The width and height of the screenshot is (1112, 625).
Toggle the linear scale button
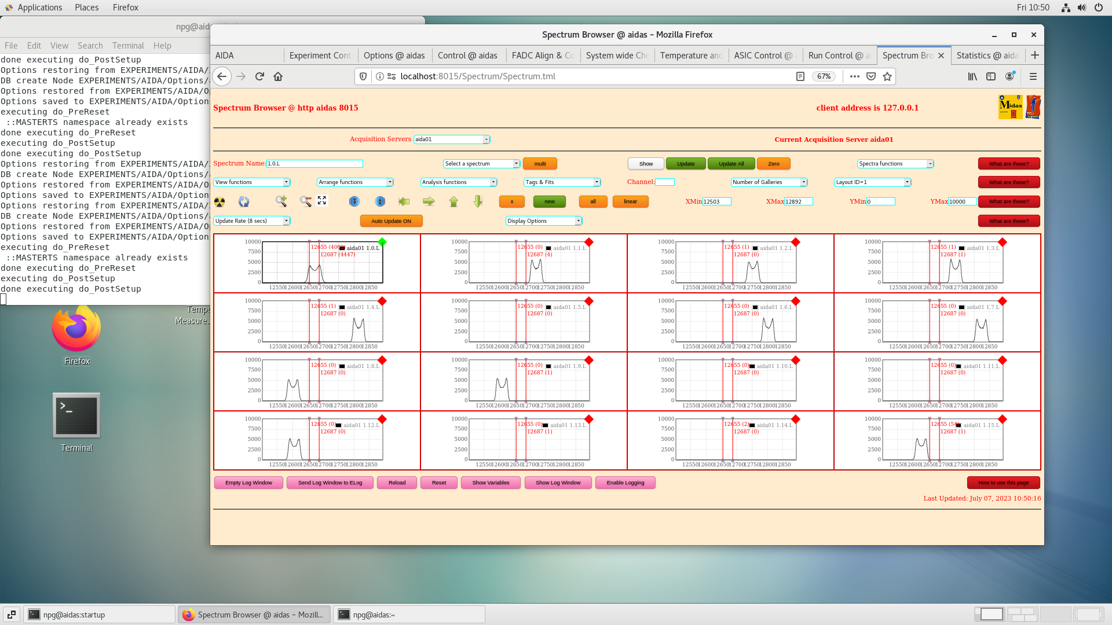(x=630, y=201)
